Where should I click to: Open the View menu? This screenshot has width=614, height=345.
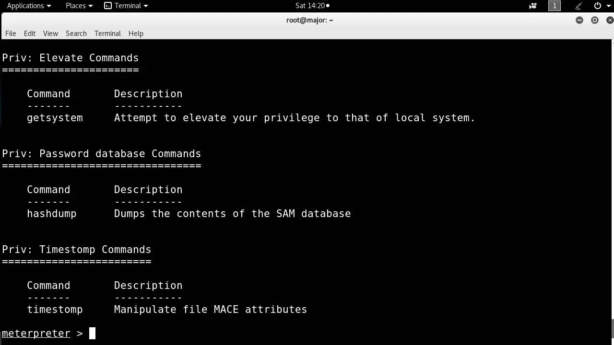[x=50, y=34]
